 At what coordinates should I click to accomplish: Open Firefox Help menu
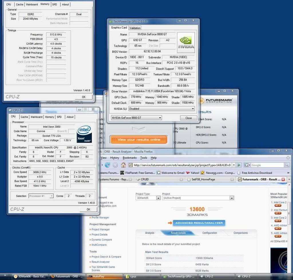(154, 158)
